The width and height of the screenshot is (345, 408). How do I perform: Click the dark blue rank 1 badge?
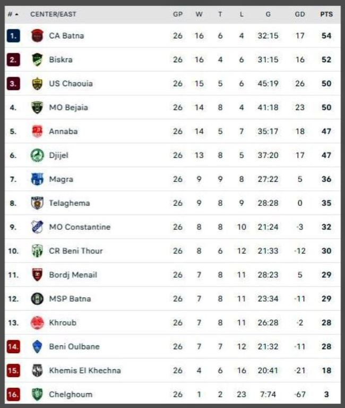(13, 36)
